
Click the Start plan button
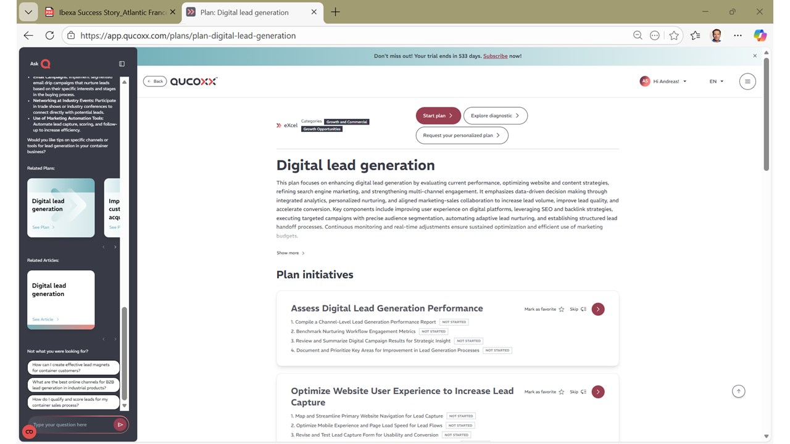pos(438,115)
